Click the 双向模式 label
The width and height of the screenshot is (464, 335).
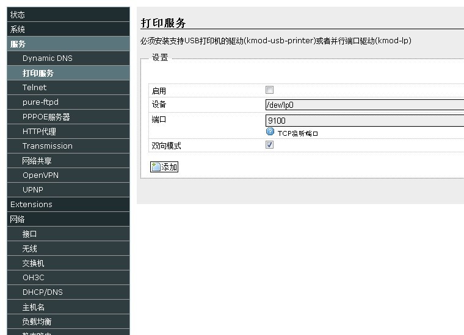point(166,146)
